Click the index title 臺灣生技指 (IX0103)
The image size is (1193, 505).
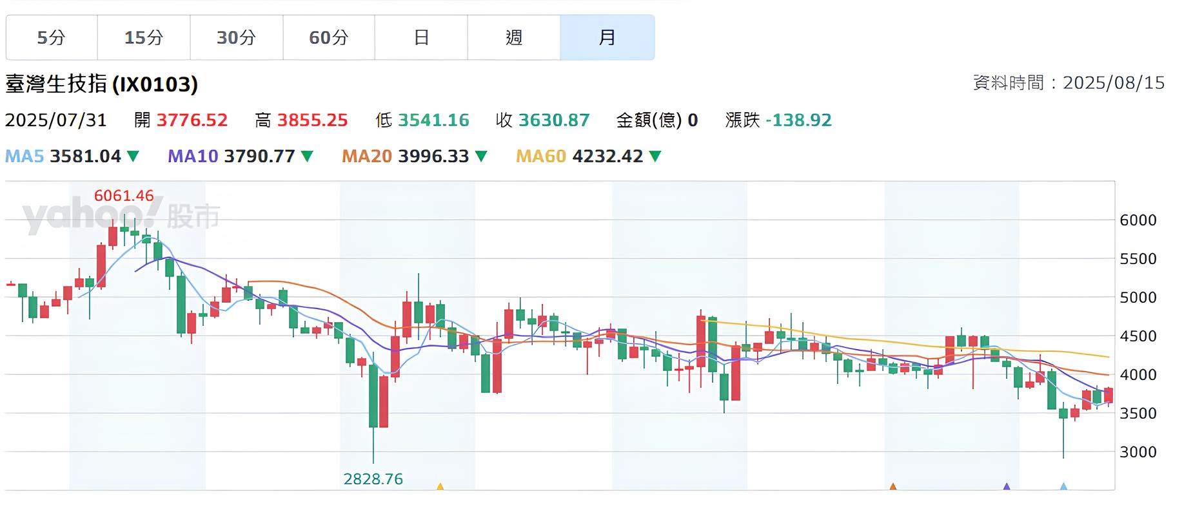tap(101, 84)
